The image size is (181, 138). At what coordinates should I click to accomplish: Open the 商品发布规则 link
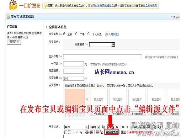[x=150, y=6]
